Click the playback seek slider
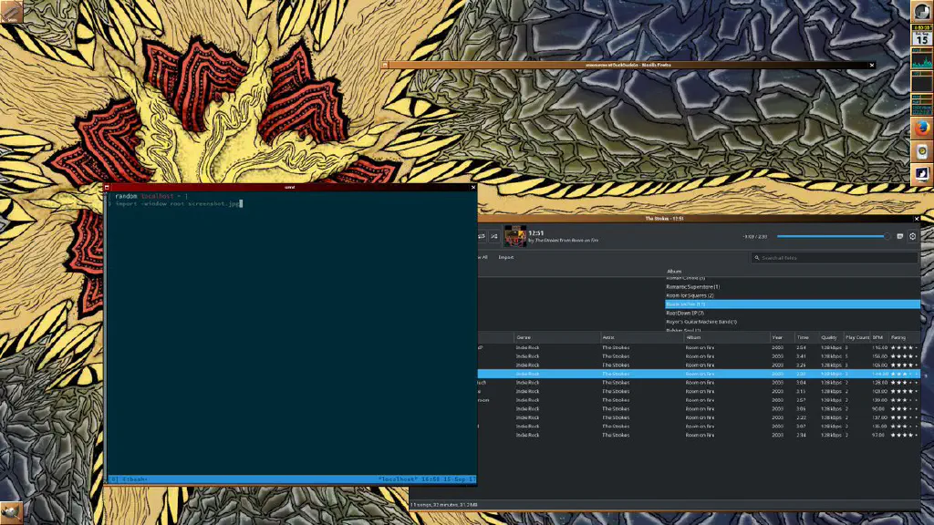Viewport: 934px width, 525px height. point(832,236)
